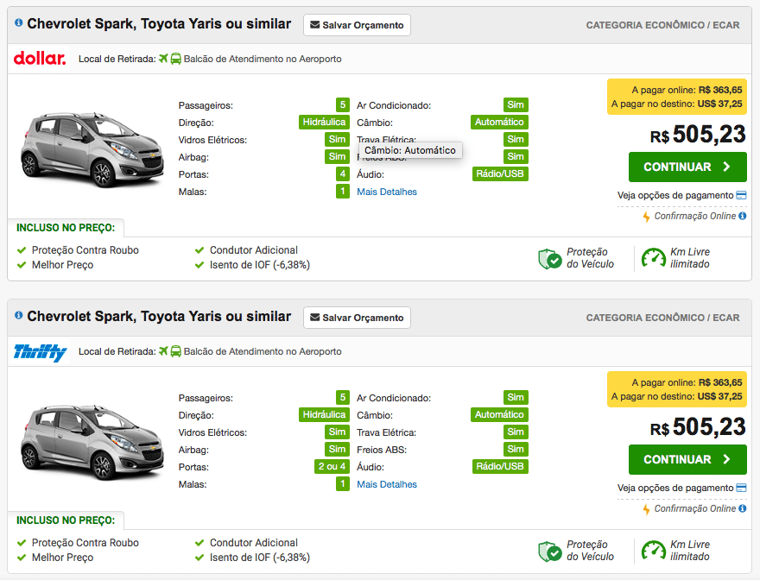Click vehicle protection shield icon in Thrifty card
Screen dimensions: 760x580
point(549,552)
